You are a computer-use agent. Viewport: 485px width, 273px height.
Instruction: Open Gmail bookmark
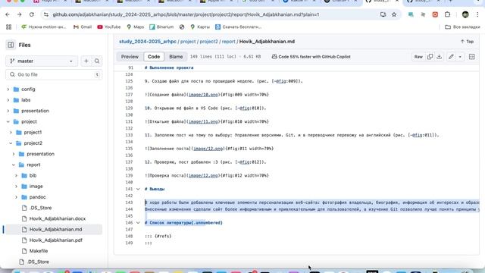[83, 27]
